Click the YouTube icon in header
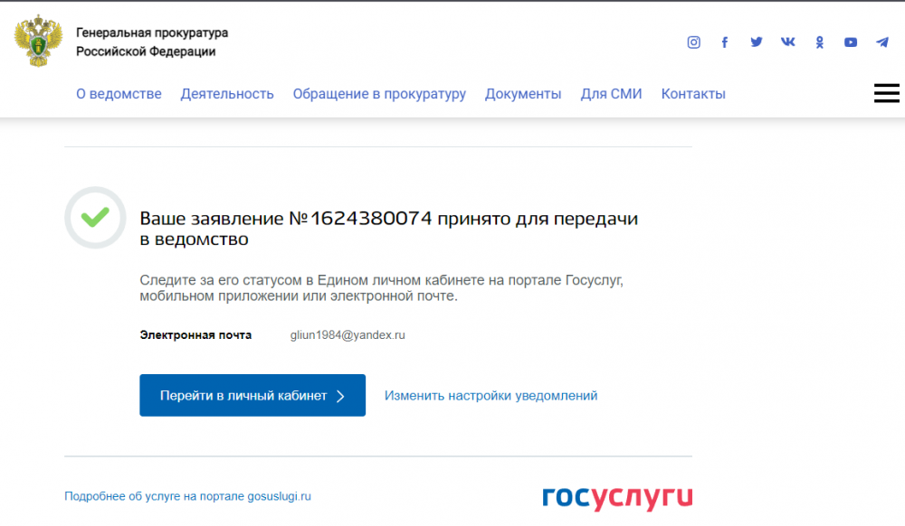The height and width of the screenshot is (526, 905). click(851, 42)
